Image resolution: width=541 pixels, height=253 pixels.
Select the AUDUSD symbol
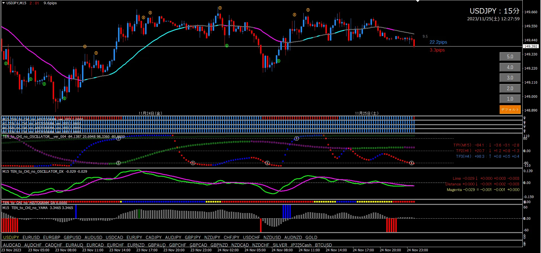(x=93, y=238)
